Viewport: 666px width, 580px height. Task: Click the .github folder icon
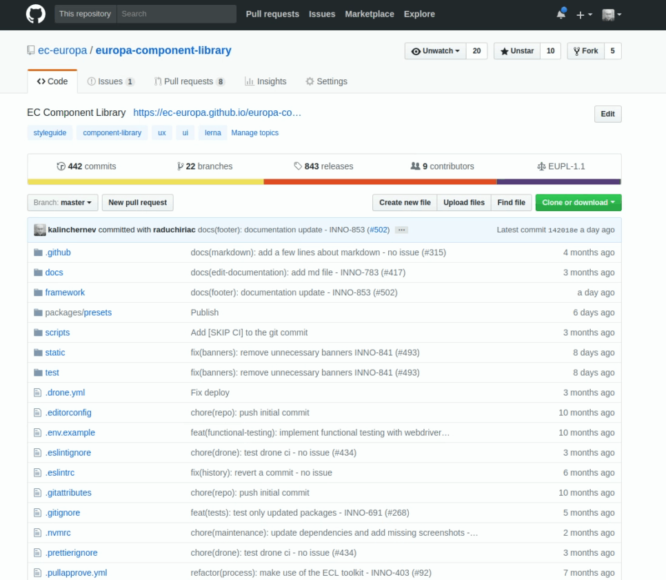38,252
